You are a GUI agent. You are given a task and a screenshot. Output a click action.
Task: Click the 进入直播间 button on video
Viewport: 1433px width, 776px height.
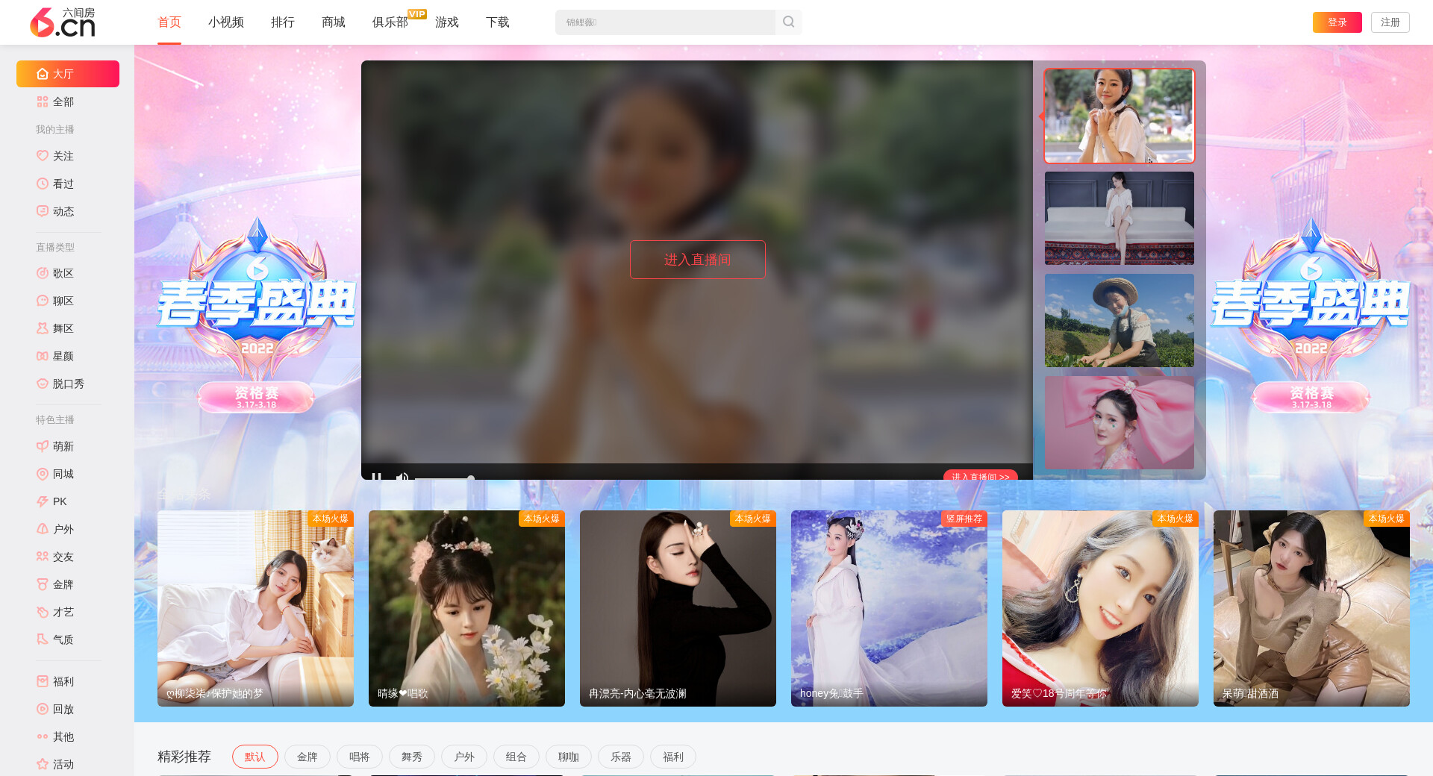click(x=697, y=260)
